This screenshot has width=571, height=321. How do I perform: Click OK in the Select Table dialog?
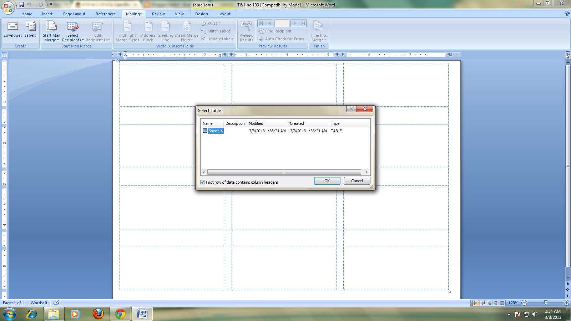(327, 181)
